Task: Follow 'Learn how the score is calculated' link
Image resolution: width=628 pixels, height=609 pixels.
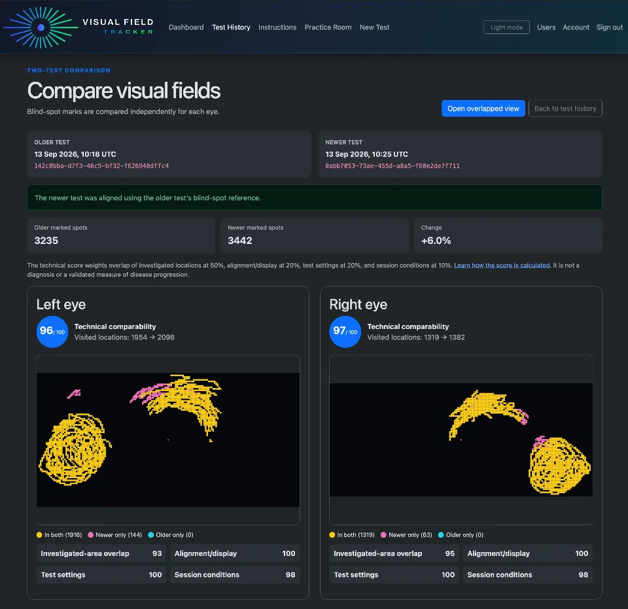Action: tap(502, 265)
